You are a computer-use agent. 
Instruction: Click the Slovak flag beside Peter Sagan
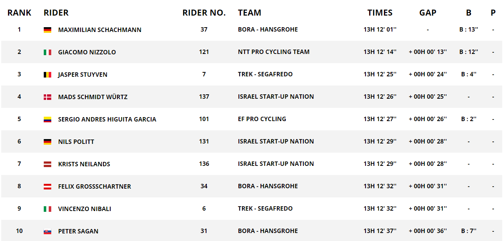pos(47,231)
